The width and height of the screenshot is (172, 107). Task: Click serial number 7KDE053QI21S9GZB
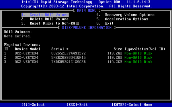tap(69, 62)
